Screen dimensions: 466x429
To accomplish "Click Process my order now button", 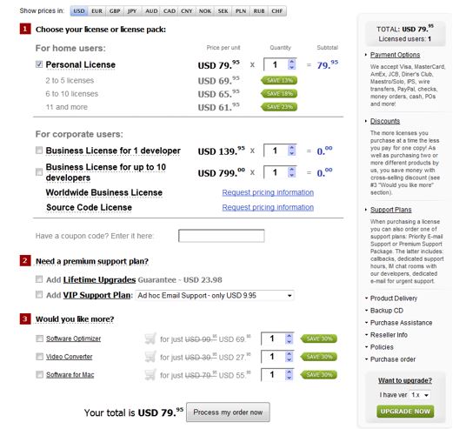I will pyautogui.click(x=228, y=412).
